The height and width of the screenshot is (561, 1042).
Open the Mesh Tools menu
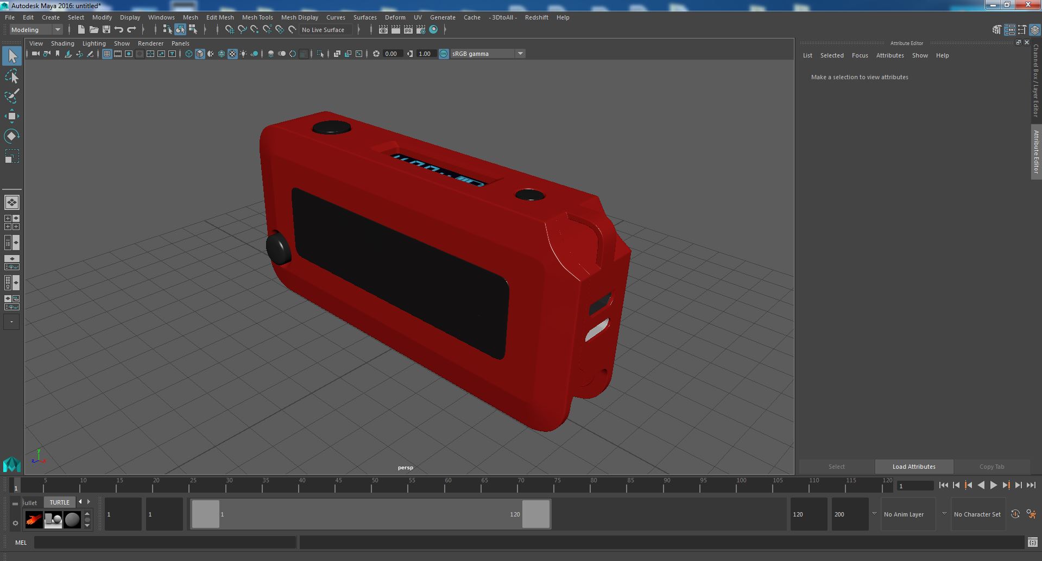pyautogui.click(x=257, y=17)
